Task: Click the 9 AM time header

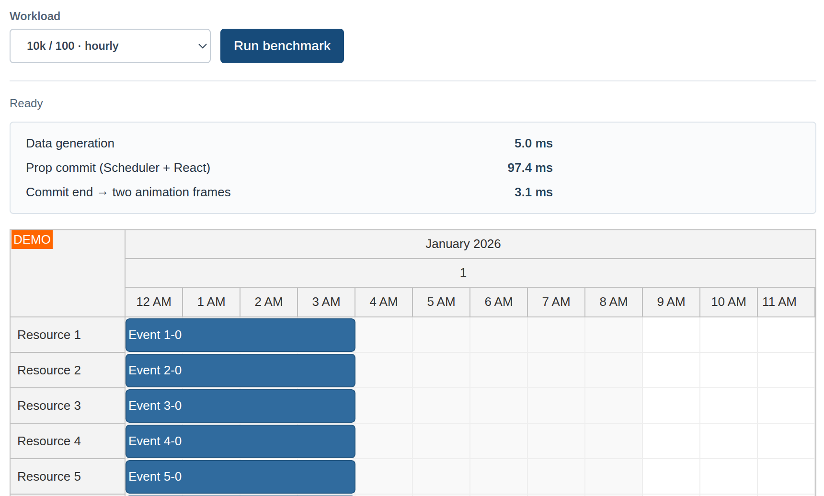Action: click(671, 302)
